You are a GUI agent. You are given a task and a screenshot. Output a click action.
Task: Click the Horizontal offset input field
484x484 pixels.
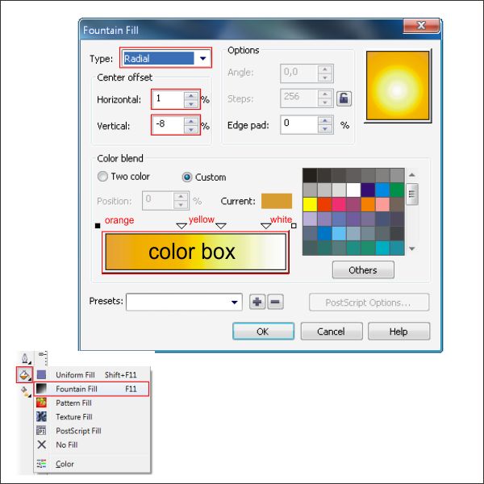coord(169,99)
